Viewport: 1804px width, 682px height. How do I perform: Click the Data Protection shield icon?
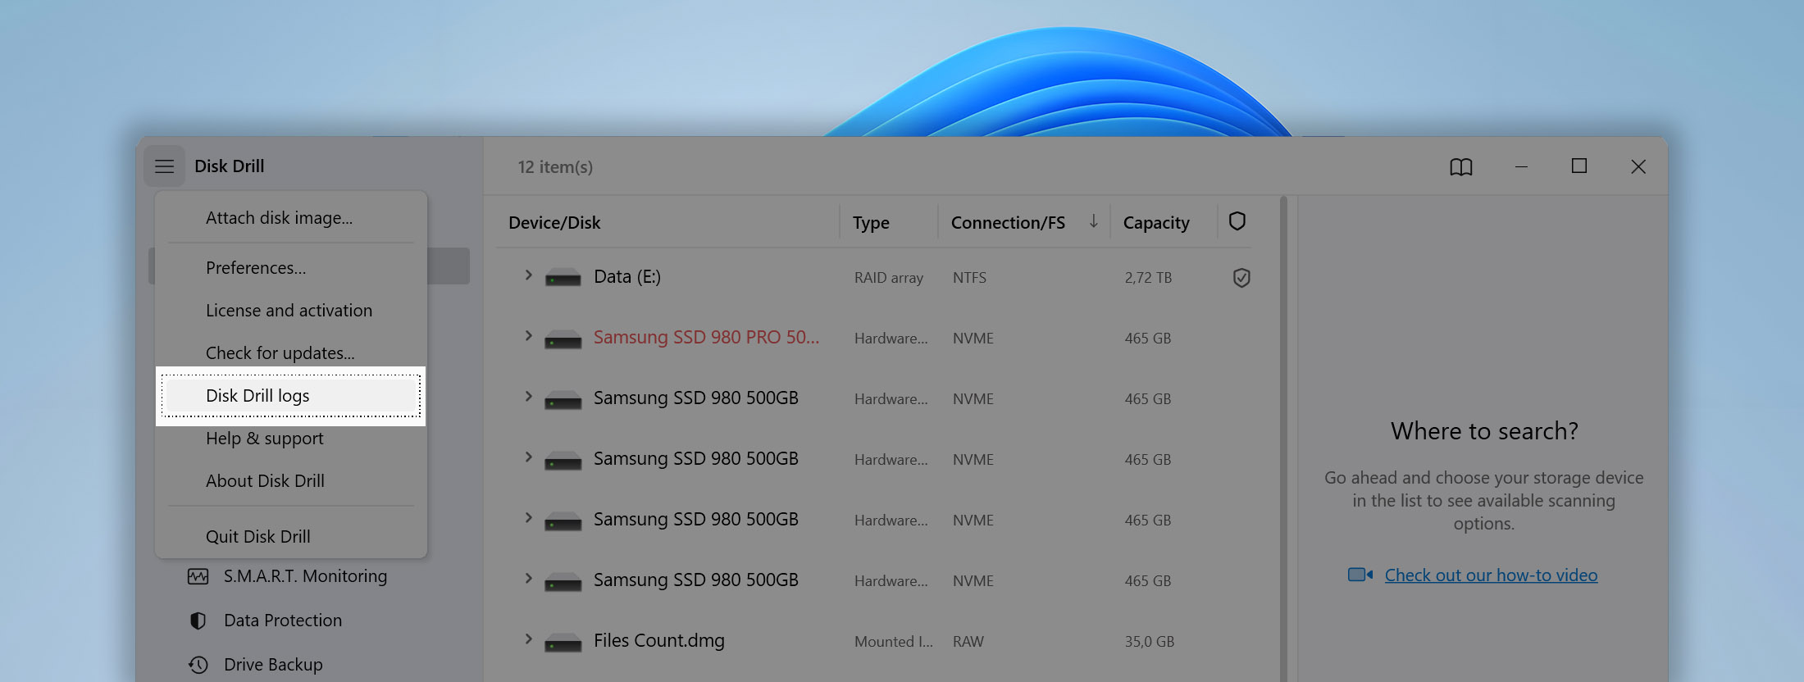(198, 621)
